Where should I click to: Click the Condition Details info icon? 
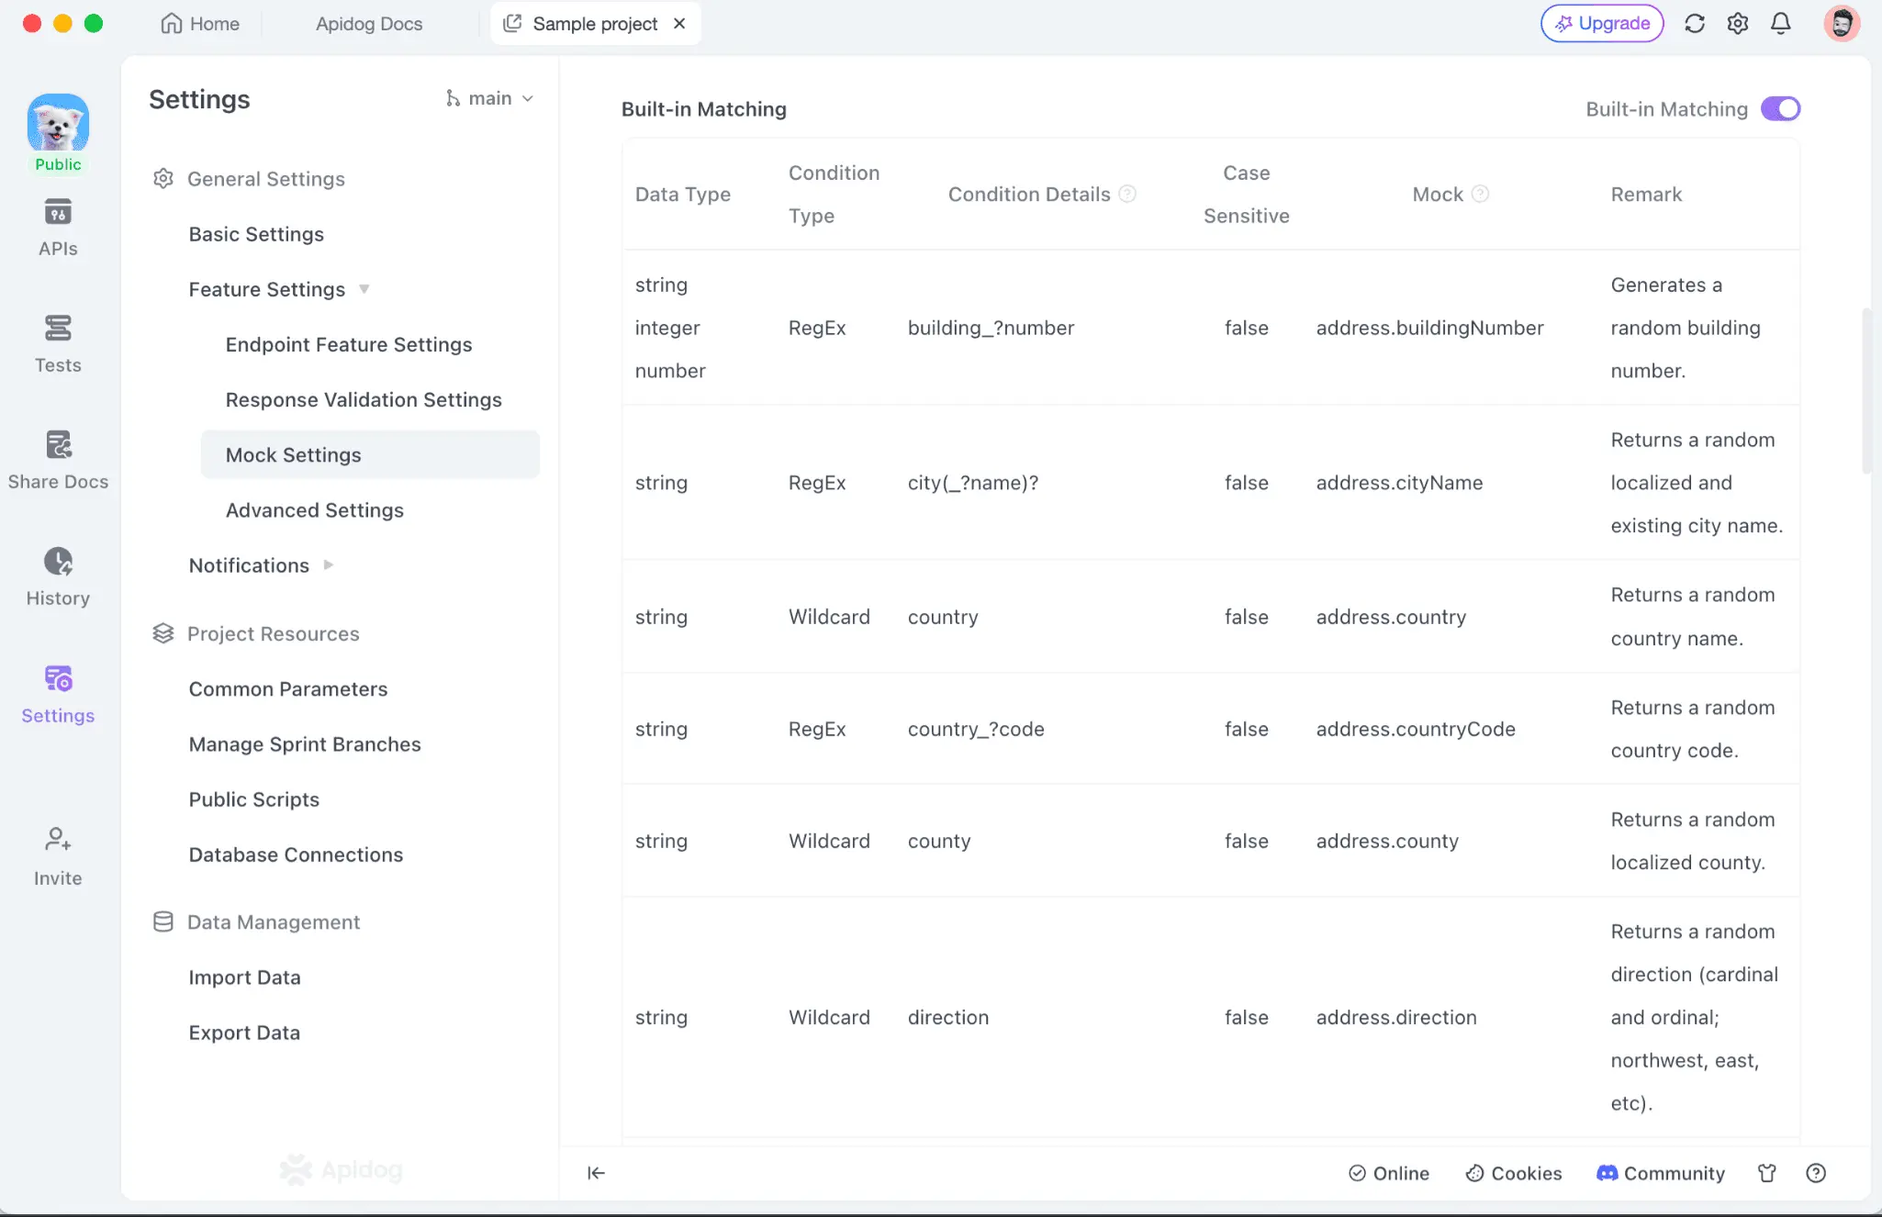tap(1127, 194)
